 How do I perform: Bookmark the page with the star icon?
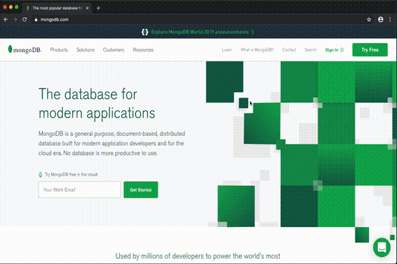pos(369,19)
